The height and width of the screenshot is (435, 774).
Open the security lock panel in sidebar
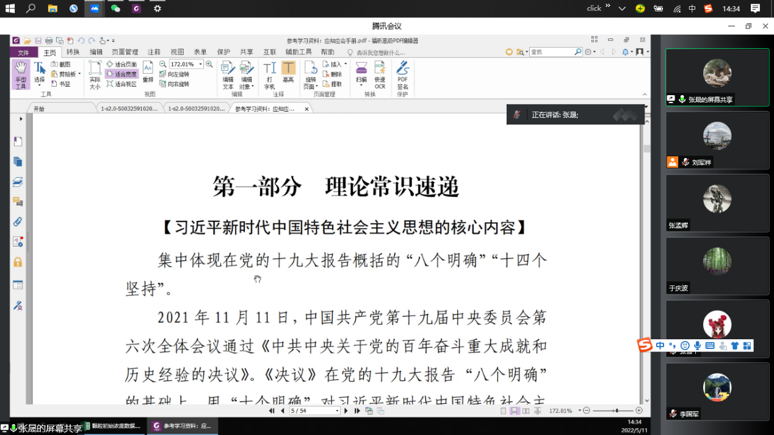(x=18, y=262)
